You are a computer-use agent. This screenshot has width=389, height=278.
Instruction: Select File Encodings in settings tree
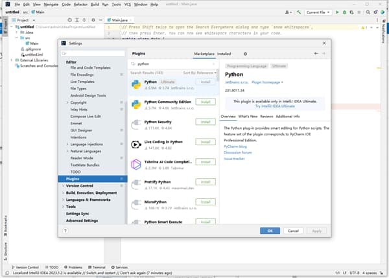[83, 75]
